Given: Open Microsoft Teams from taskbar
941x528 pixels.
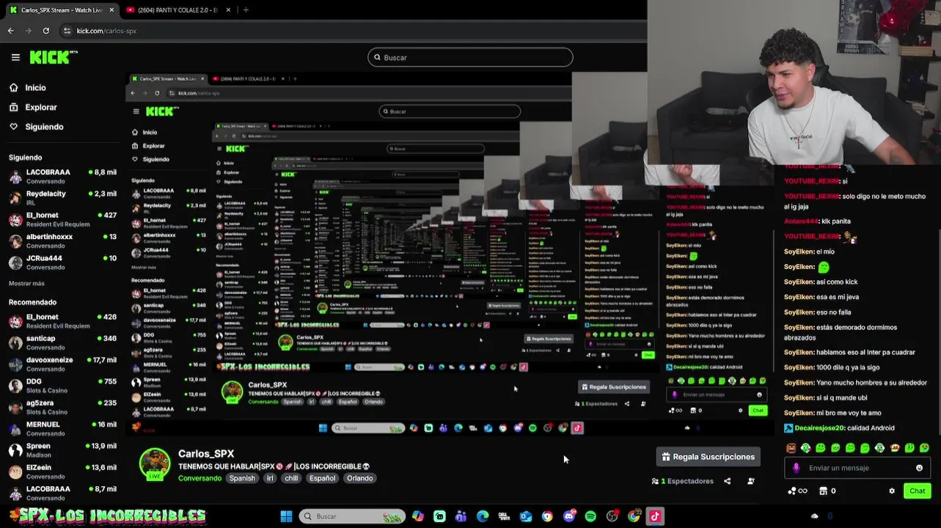Looking at the screenshot, I should [461, 516].
